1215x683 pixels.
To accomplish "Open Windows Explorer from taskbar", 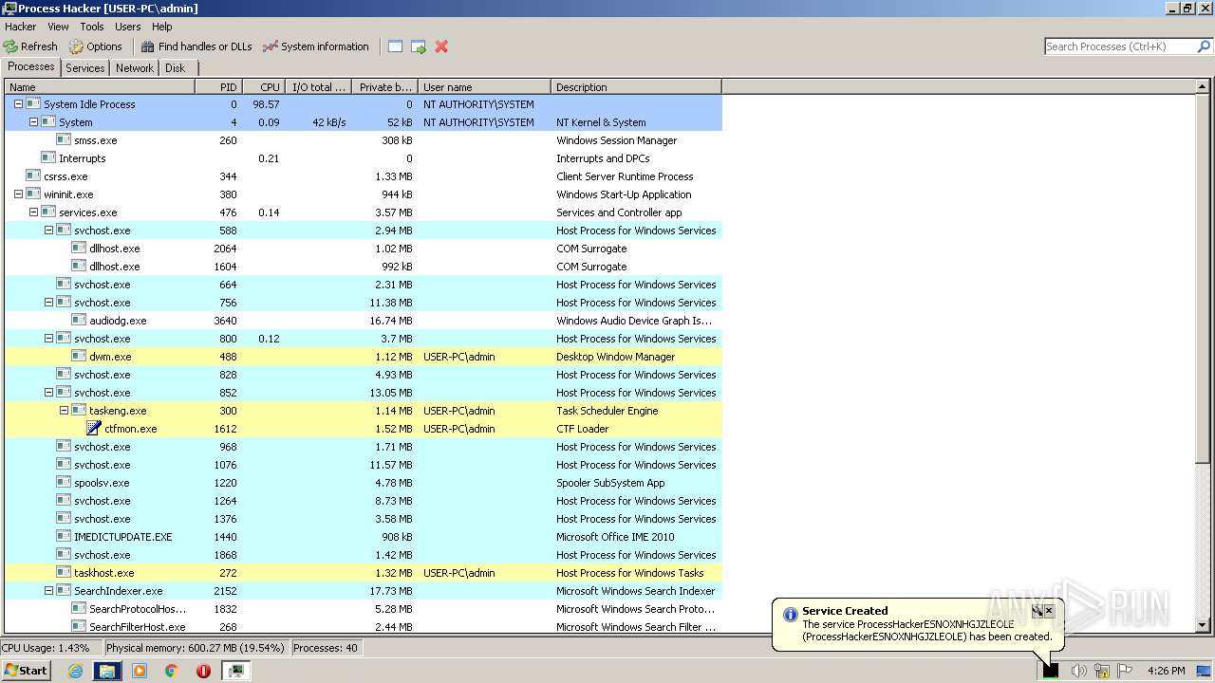I will point(107,671).
